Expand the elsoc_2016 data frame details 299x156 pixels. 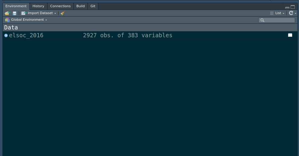tap(6, 35)
